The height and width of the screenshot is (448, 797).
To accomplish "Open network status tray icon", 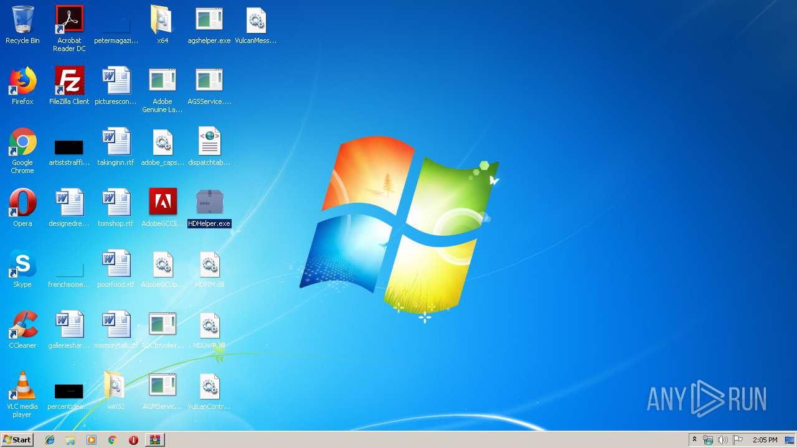I will coord(708,440).
